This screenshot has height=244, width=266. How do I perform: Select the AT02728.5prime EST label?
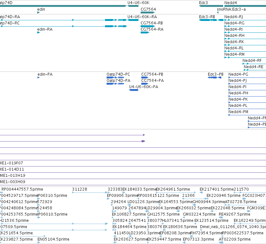point(241,202)
